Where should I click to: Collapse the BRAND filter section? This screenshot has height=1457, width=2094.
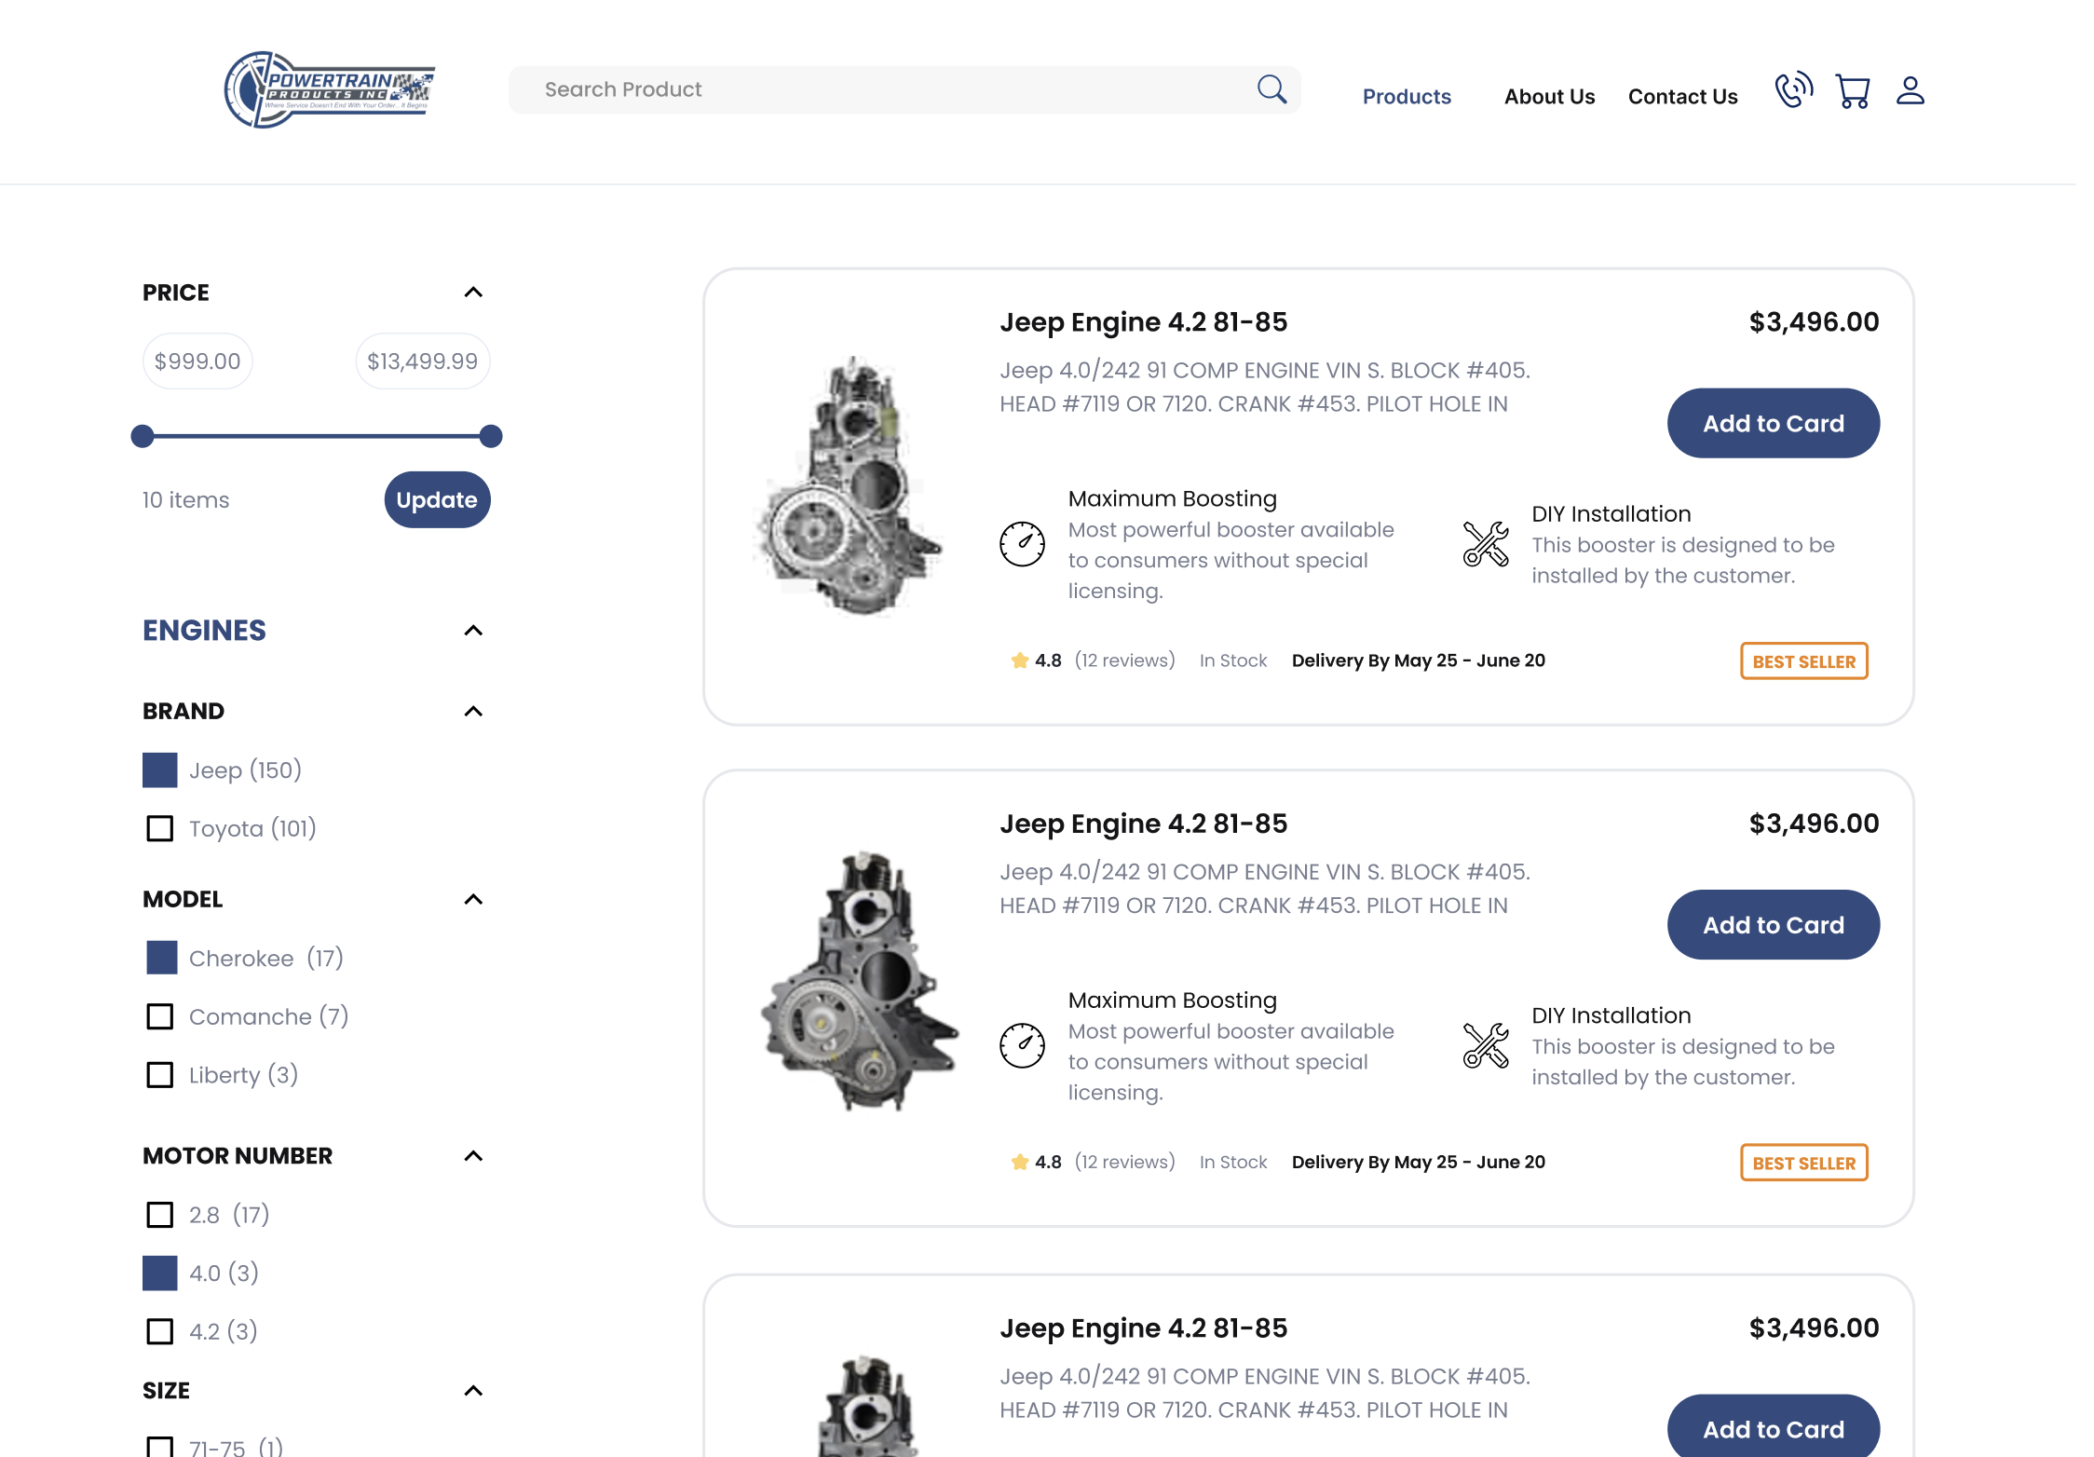click(473, 712)
